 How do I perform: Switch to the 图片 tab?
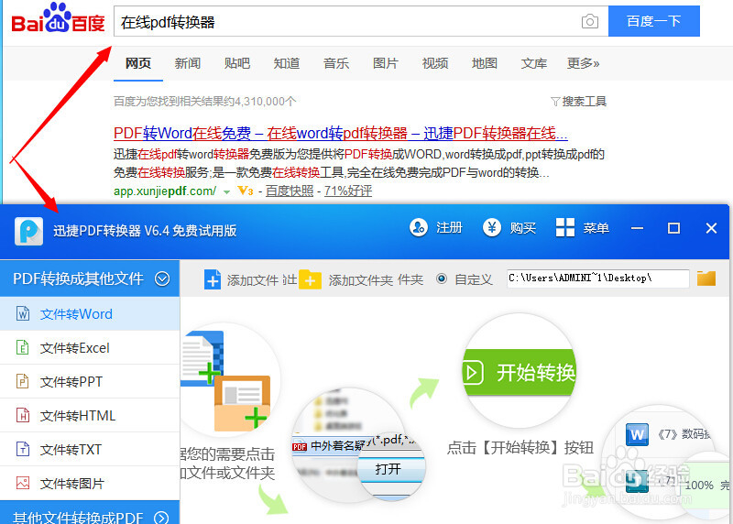click(x=386, y=63)
